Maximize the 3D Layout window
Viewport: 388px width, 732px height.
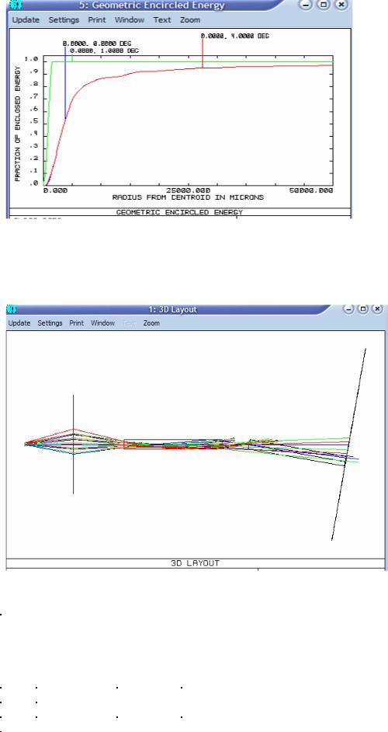tap(363, 309)
